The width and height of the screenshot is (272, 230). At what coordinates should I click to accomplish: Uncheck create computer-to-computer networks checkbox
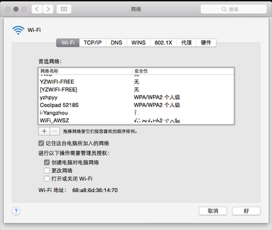47,162
